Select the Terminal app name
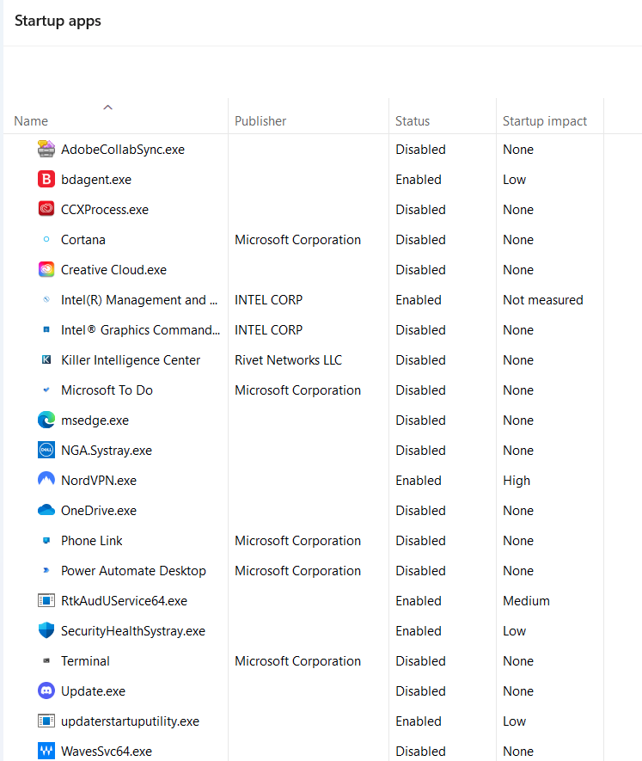Image resolution: width=642 pixels, height=761 pixels. tap(85, 661)
